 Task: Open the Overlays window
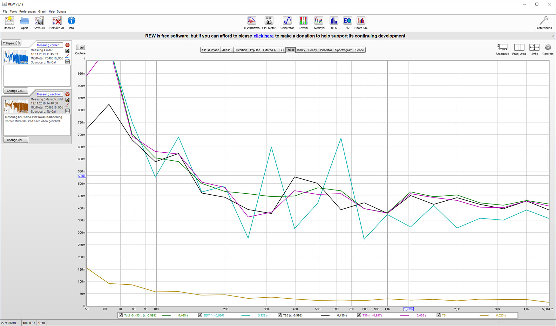pos(318,21)
